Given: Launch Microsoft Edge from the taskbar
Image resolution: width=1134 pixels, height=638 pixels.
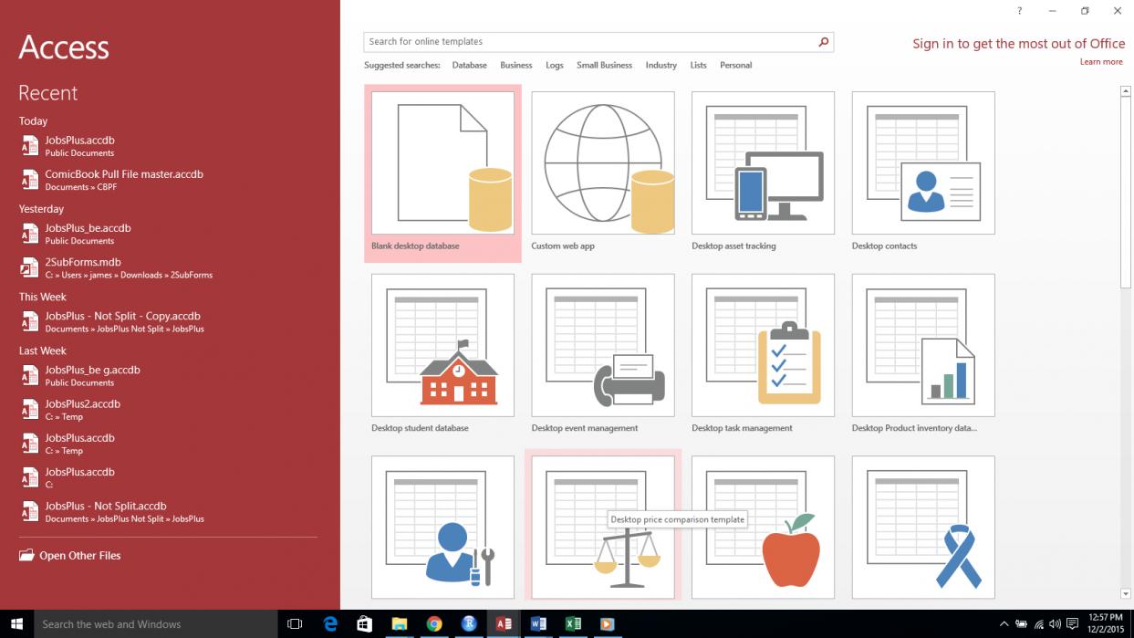Looking at the screenshot, I should (330, 624).
